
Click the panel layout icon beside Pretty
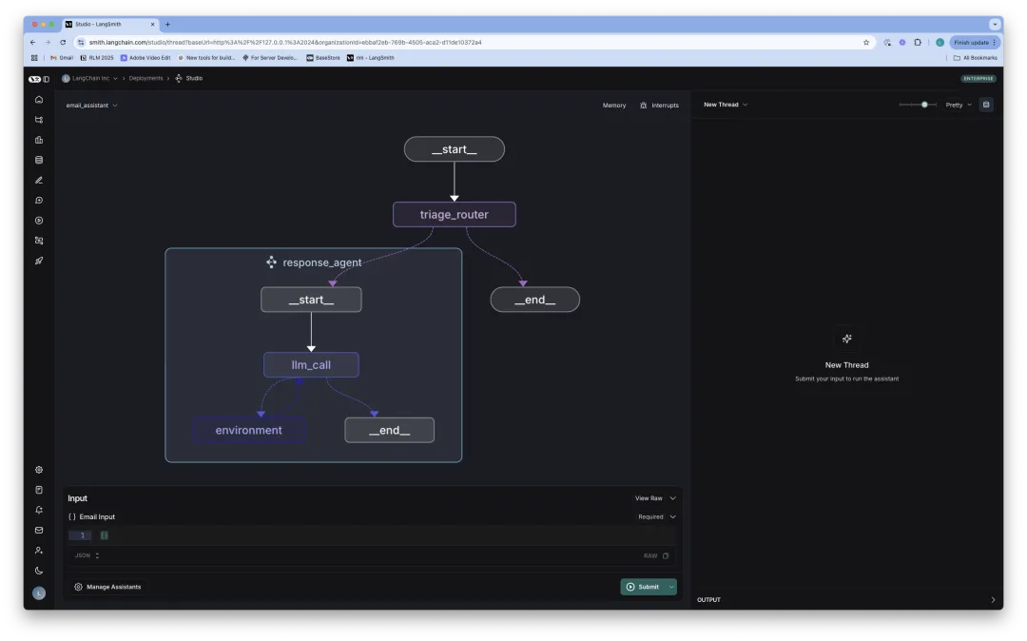[x=986, y=105]
